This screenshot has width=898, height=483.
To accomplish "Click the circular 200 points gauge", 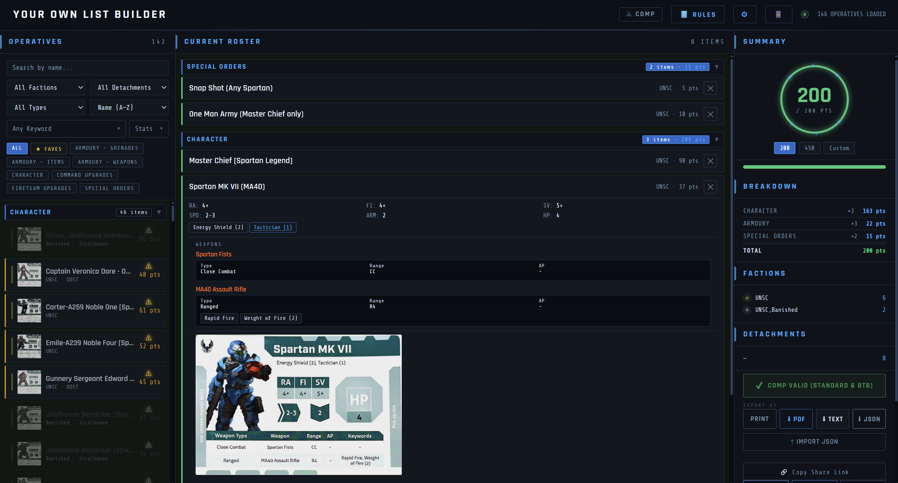I will point(814,99).
